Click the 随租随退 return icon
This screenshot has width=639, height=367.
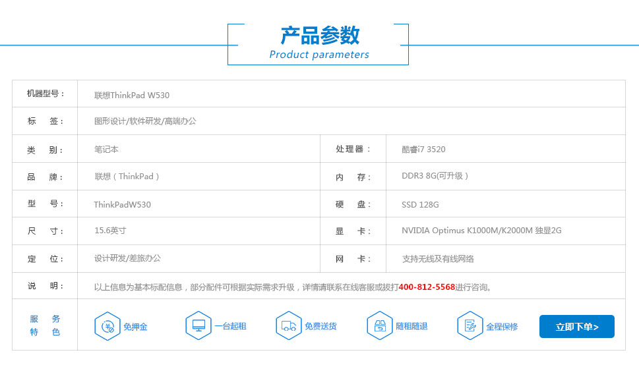pos(380,325)
